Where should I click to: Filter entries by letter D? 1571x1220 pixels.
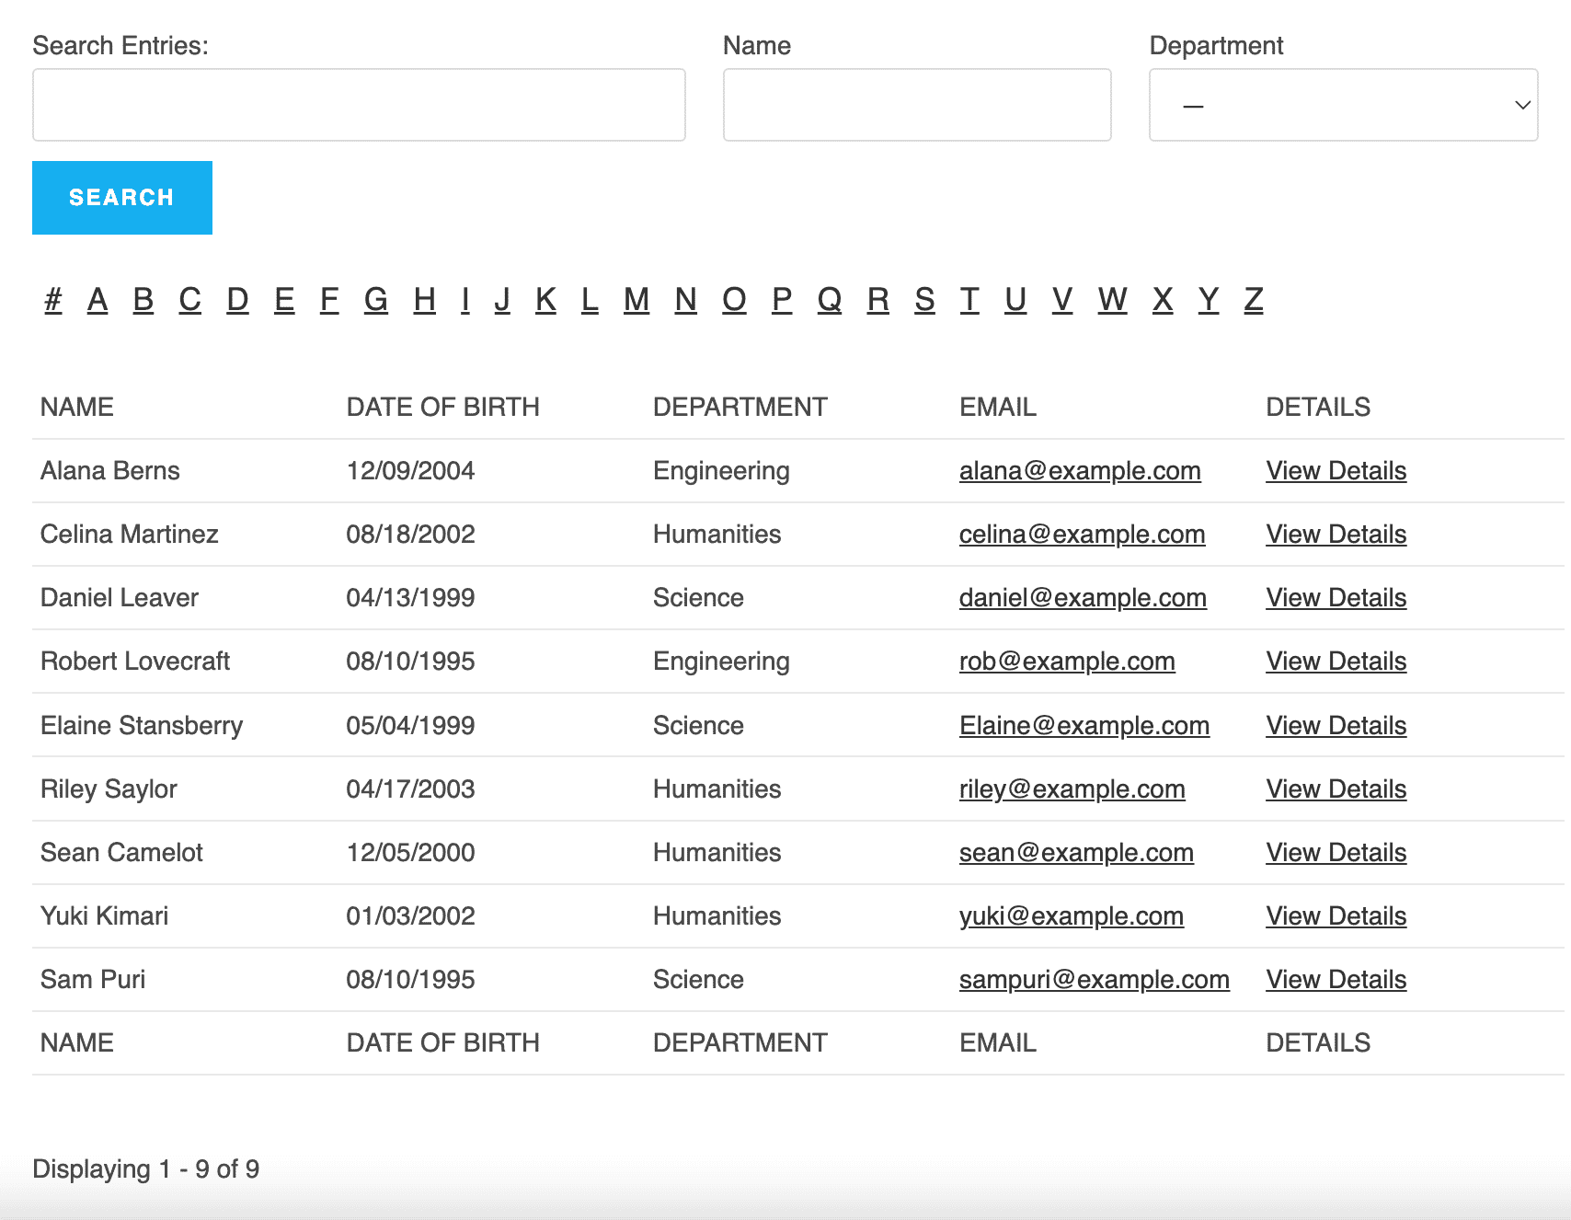[x=237, y=300]
